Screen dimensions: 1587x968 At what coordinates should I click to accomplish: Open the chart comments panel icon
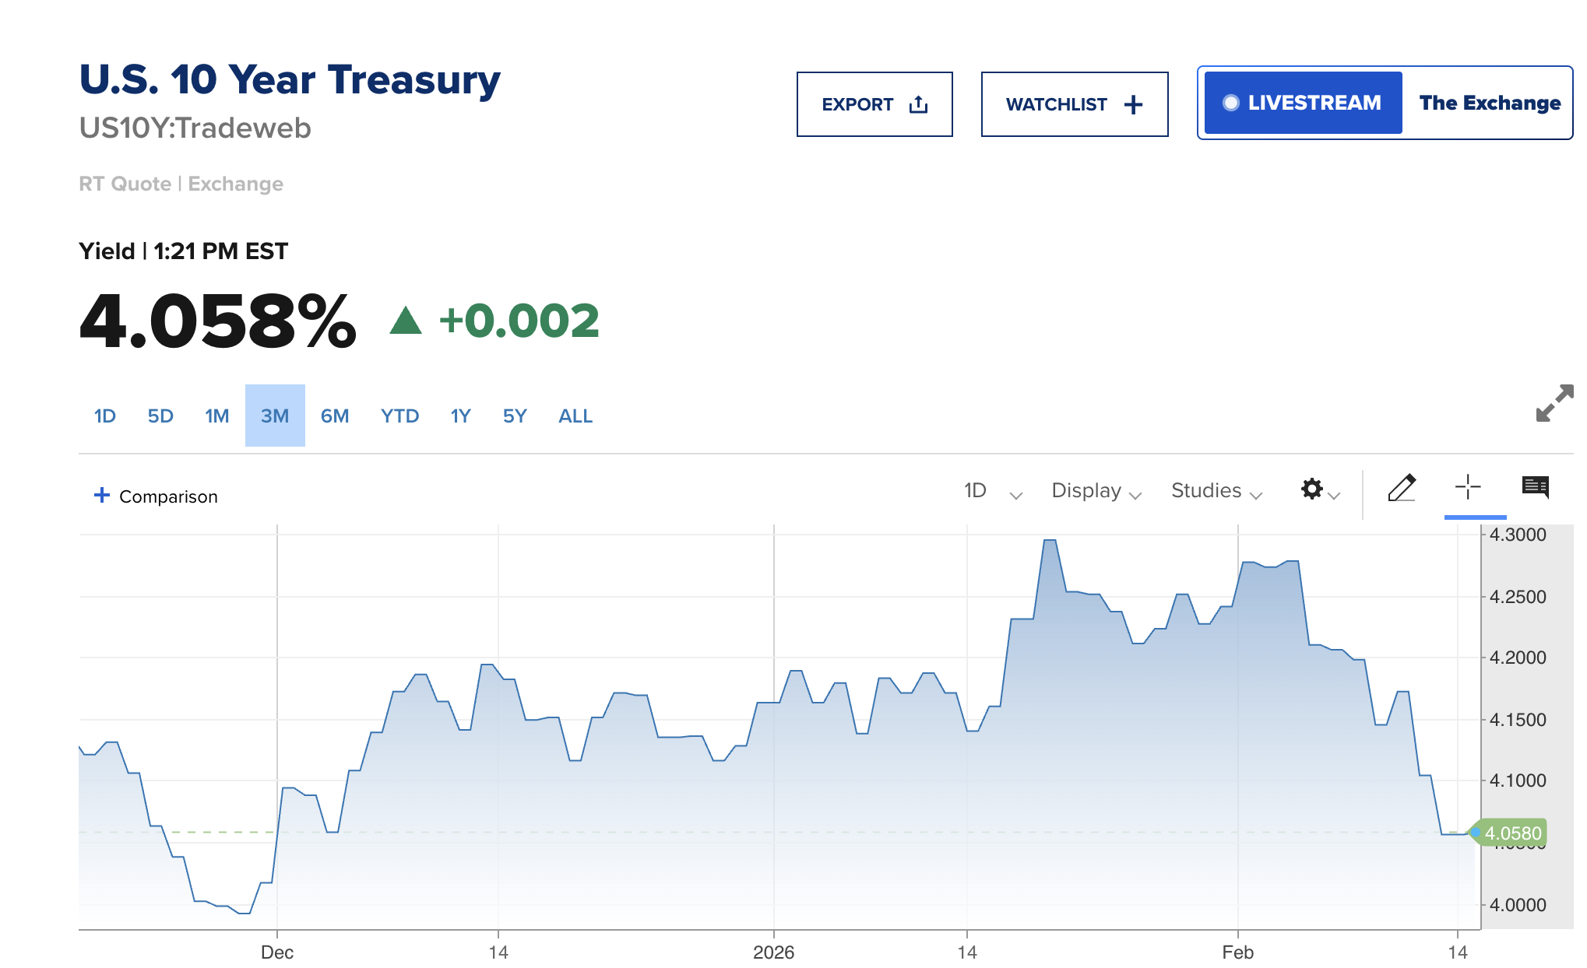tap(1536, 488)
